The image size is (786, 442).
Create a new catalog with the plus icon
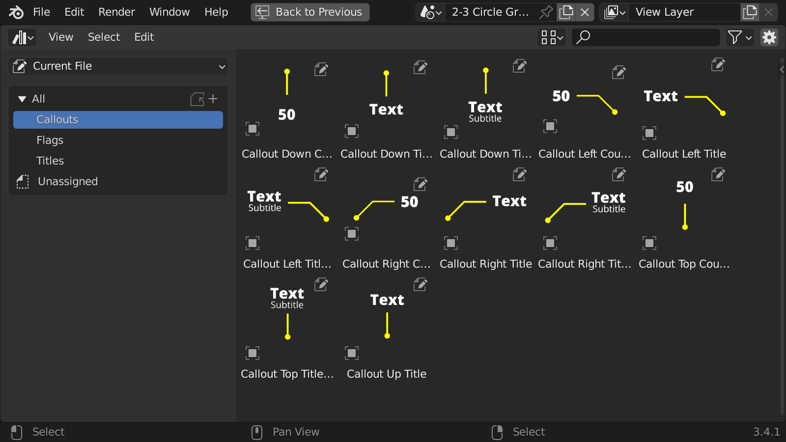click(x=213, y=99)
